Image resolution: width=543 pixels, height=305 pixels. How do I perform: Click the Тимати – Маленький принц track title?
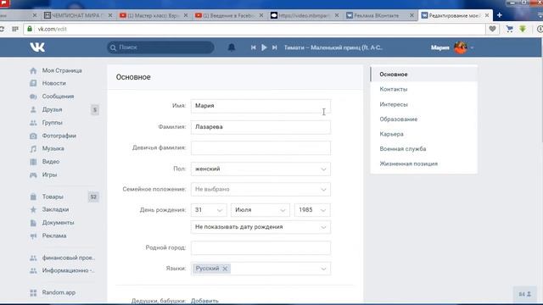(333, 47)
